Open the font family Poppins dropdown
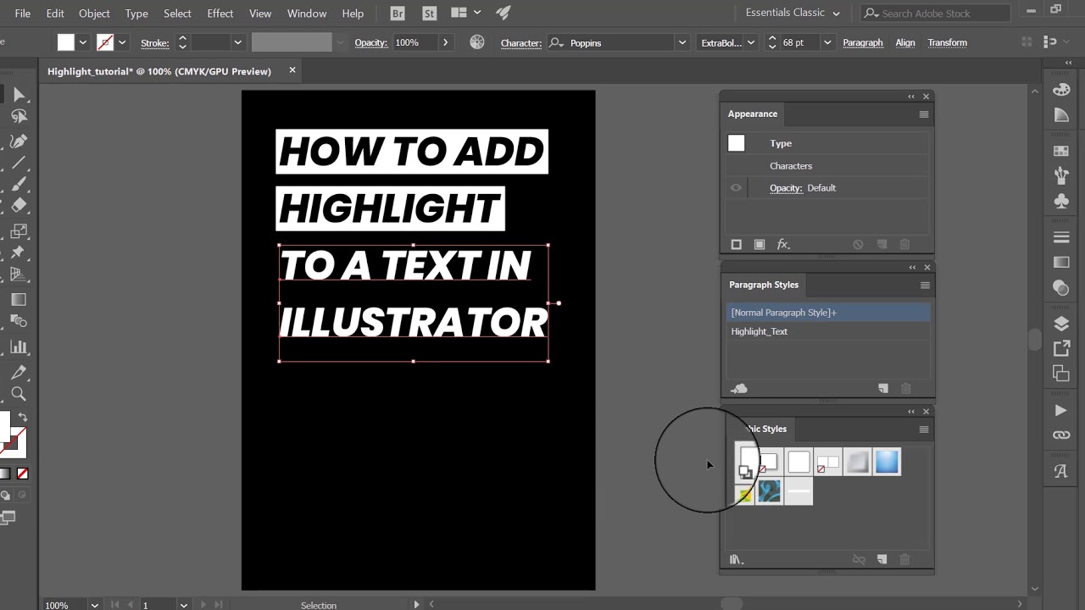Screen dimensions: 1085x610 pyautogui.click(x=682, y=42)
